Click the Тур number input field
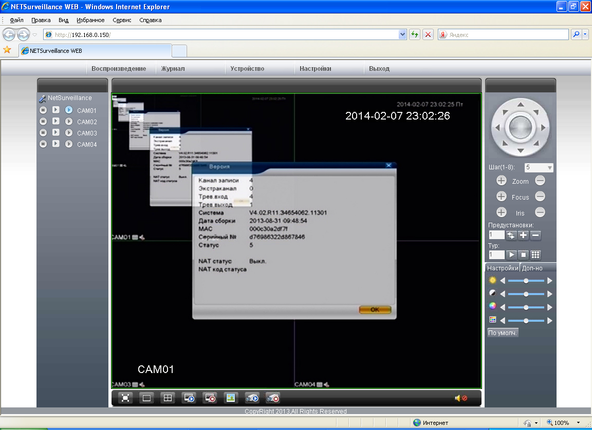The width and height of the screenshot is (592, 430). click(496, 255)
